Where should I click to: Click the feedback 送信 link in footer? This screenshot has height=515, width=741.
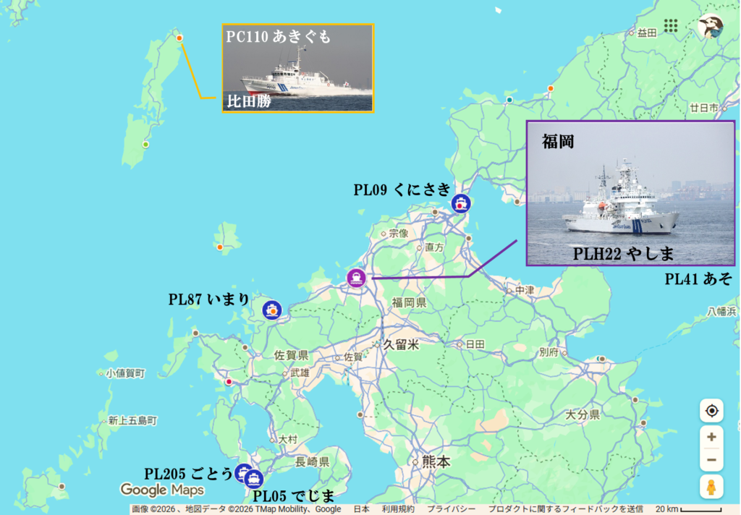click(x=565, y=509)
